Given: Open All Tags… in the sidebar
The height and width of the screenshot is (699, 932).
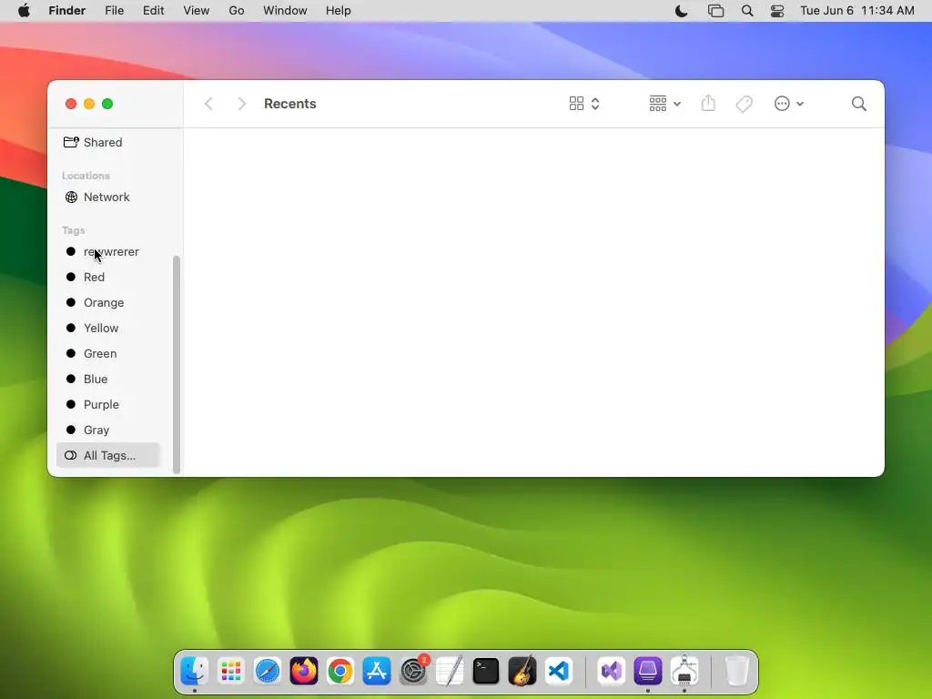Looking at the screenshot, I should click(x=108, y=455).
